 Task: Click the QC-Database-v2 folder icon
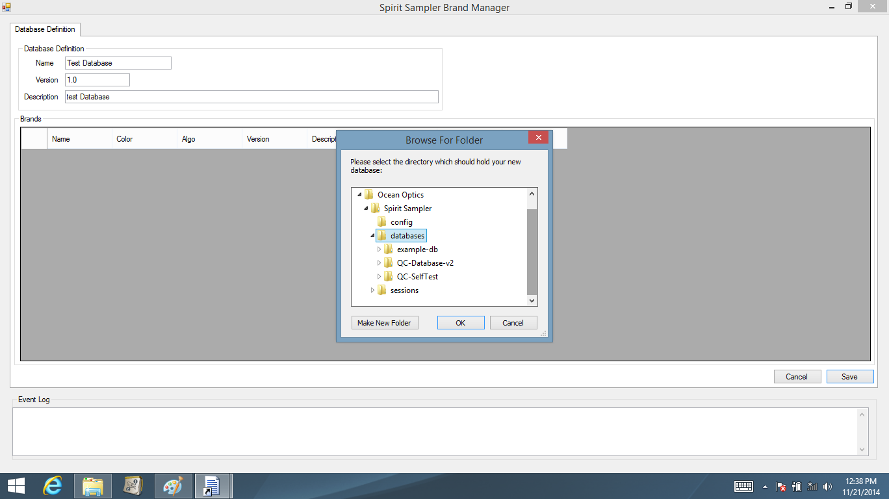pyautogui.click(x=389, y=262)
